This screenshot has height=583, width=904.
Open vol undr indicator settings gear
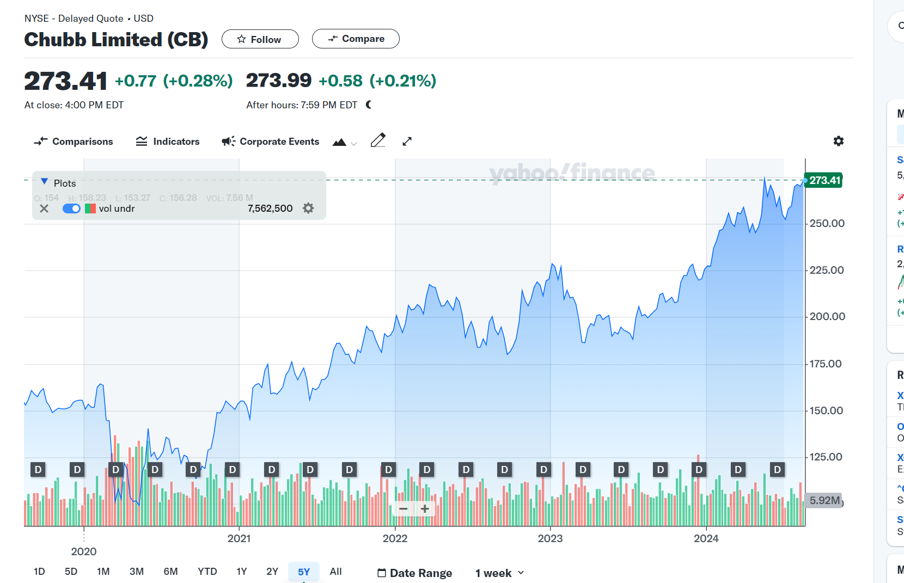(x=308, y=208)
